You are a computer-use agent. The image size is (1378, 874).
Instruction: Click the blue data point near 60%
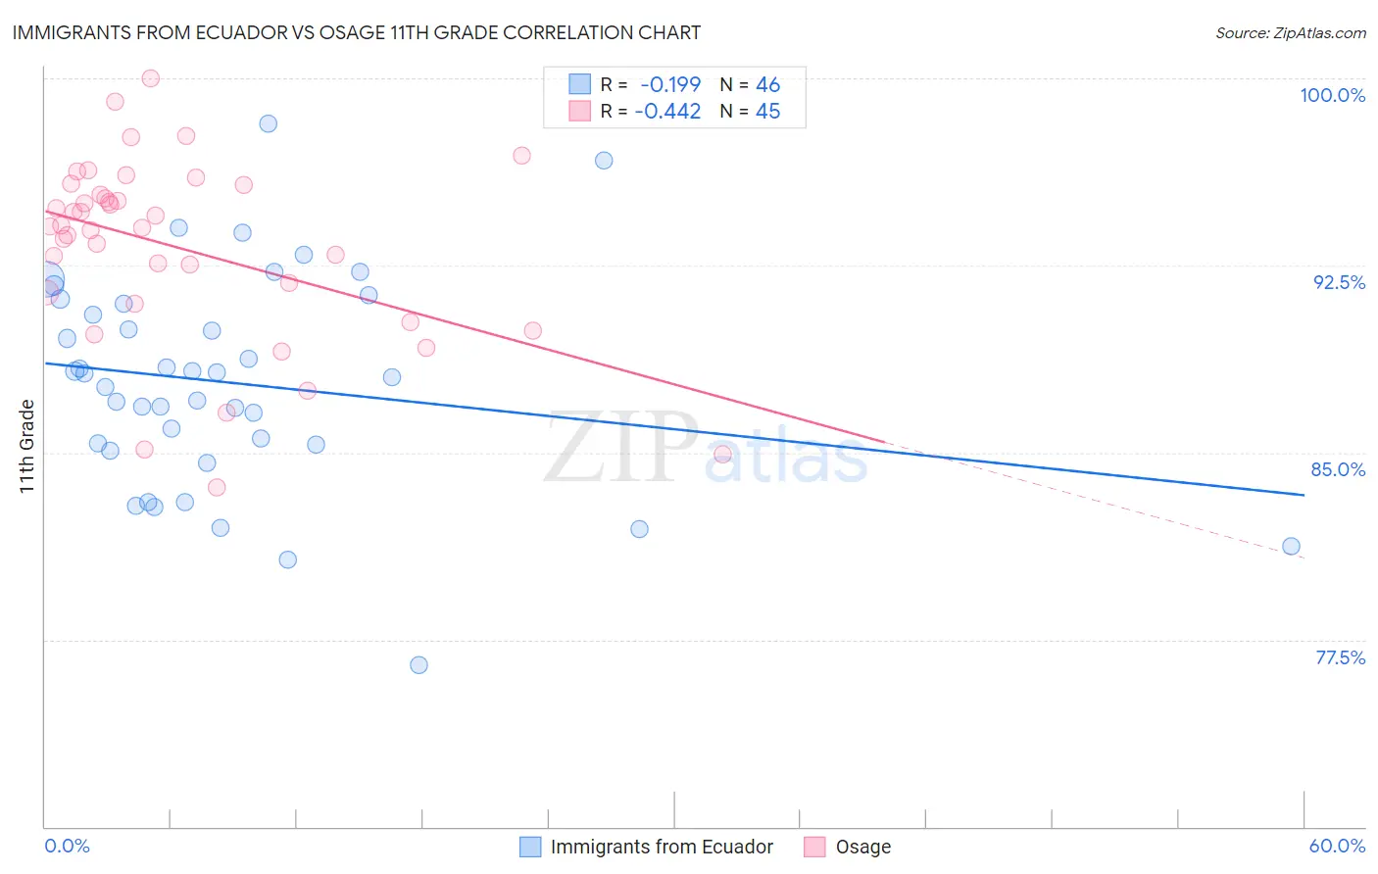point(1291,546)
